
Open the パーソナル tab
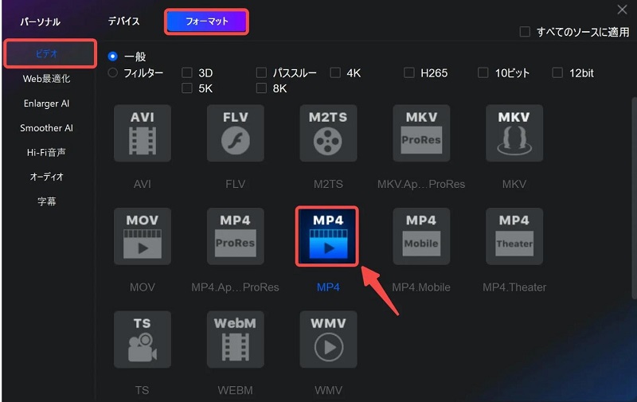(41, 21)
